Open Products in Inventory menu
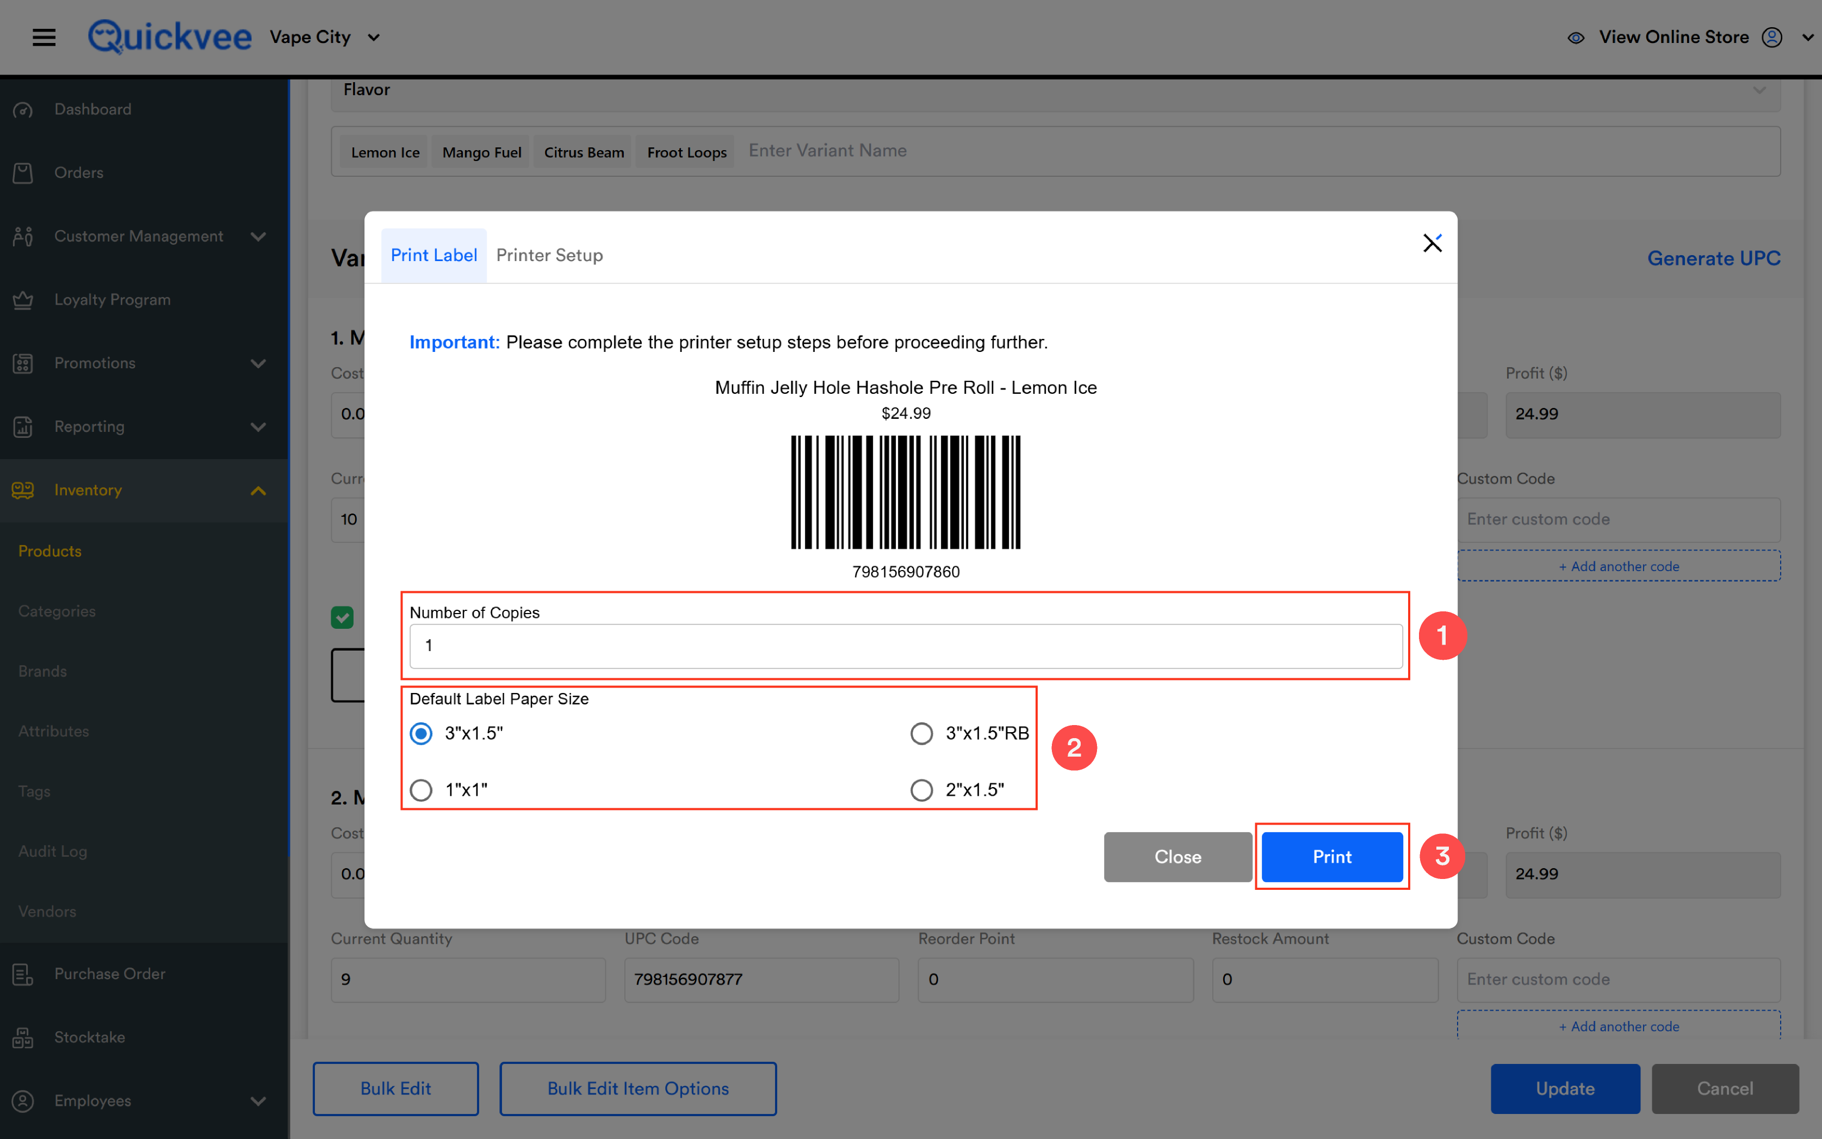 [x=49, y=550]
